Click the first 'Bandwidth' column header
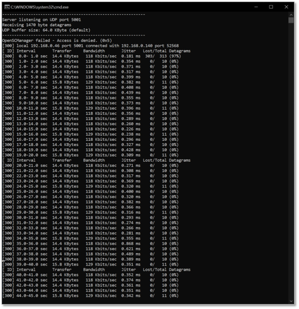The image size is (299, 309). [x=94, y=51]
